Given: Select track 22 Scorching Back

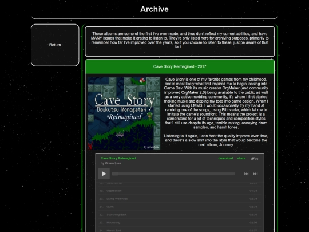Looking at the screenshot, I should point(180,215).
